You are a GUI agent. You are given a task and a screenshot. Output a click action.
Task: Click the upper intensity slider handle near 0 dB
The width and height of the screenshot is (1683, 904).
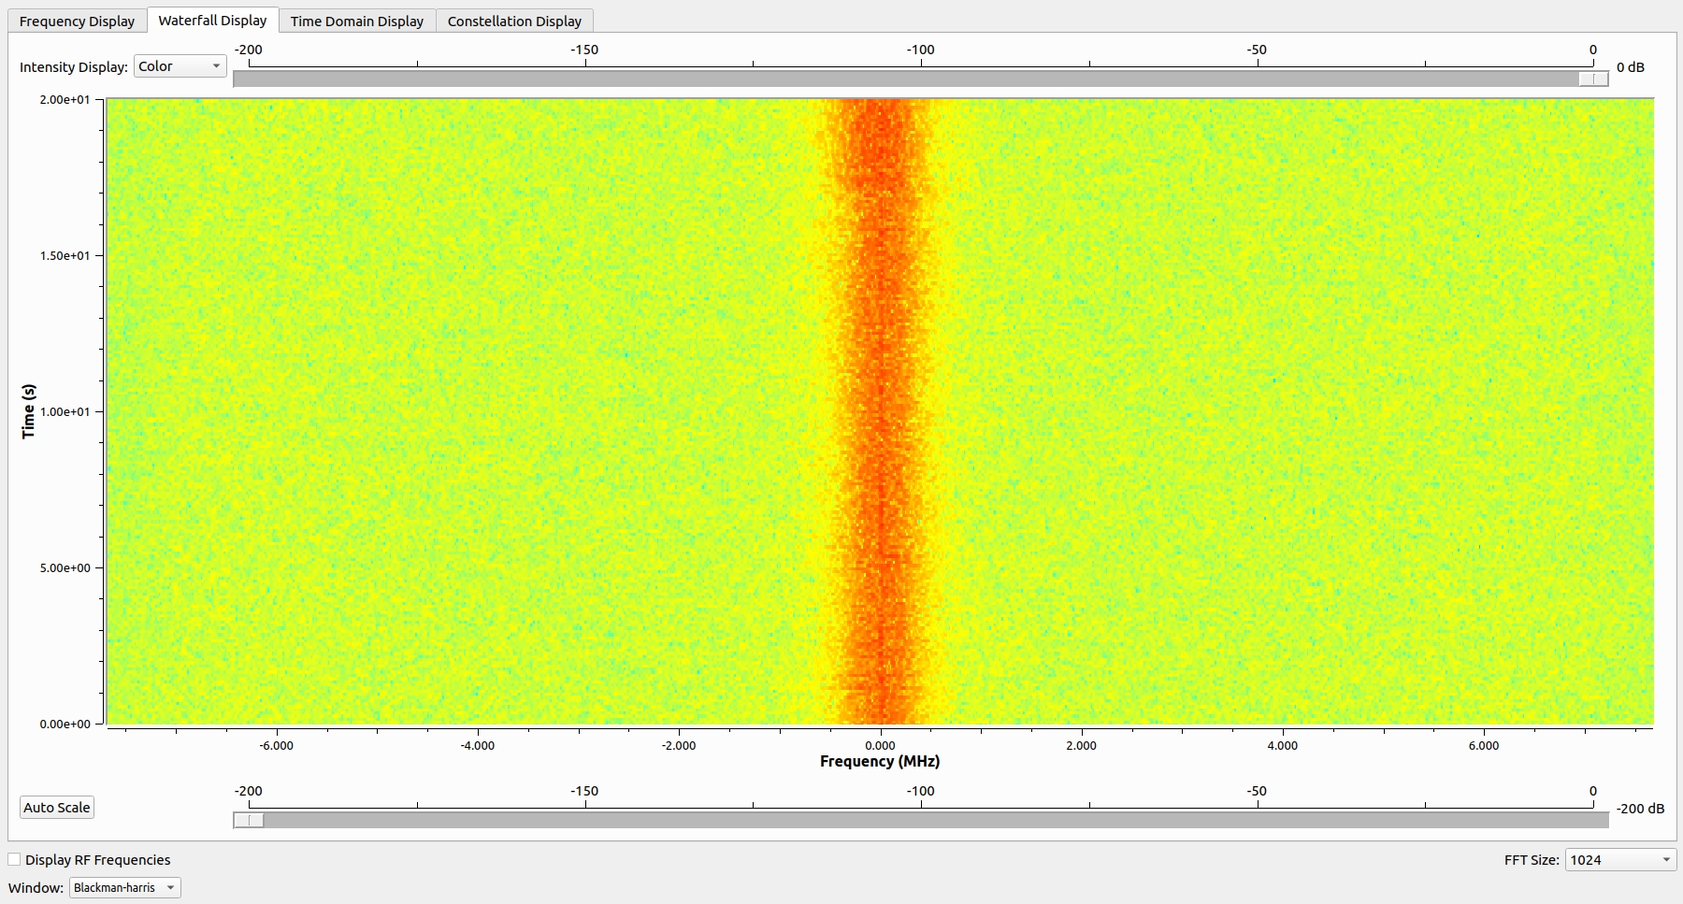pos(1593,79)
